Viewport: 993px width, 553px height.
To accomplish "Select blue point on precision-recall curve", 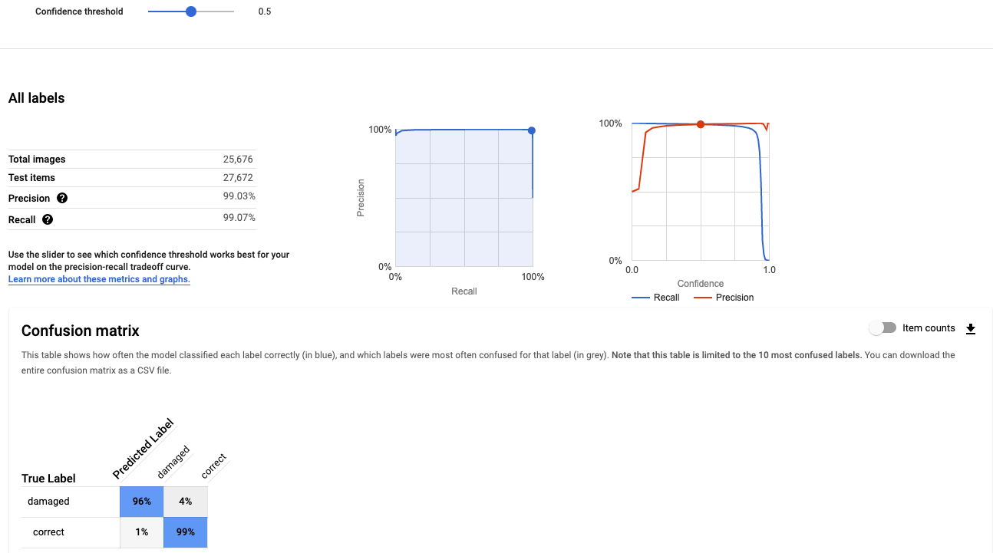I will 532,130.
